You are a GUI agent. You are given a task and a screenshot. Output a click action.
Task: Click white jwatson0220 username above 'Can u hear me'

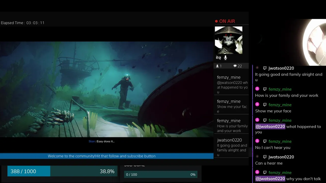click(x=281, y=157)
